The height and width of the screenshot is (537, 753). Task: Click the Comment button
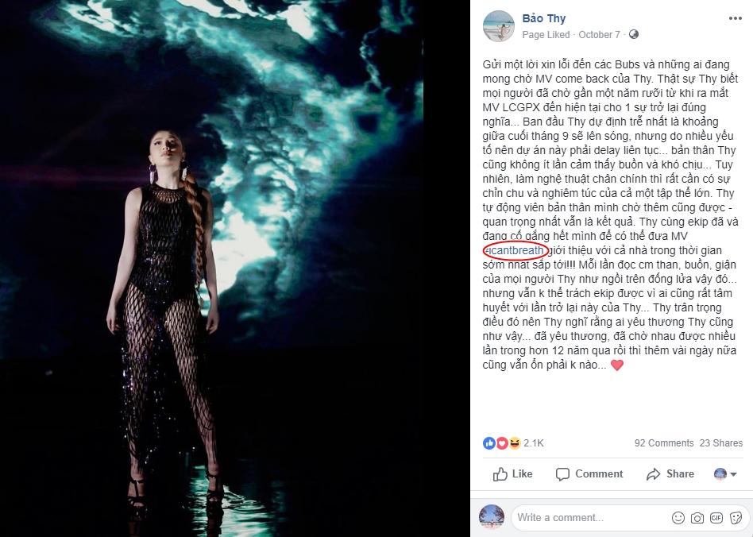(x=589, y=474)
